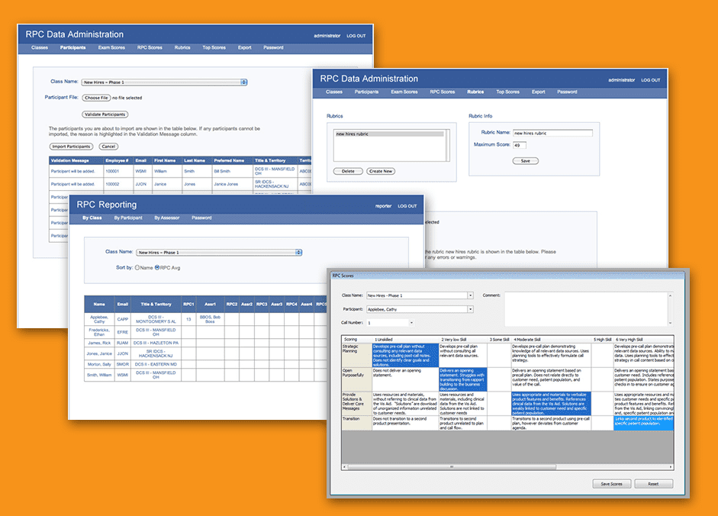Click 'Applebee, Cathy' in the reporting table
The height and width of the screenshot is (516, 718).
99,319
